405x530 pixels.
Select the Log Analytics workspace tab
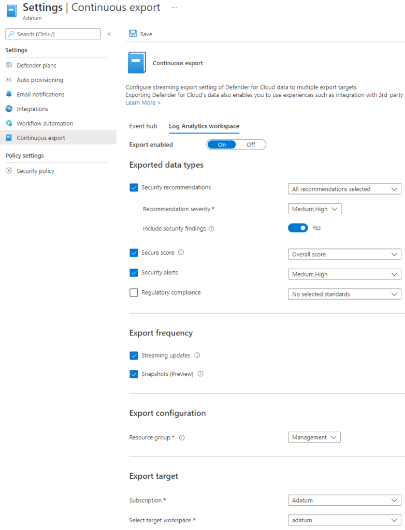[204, 126]
